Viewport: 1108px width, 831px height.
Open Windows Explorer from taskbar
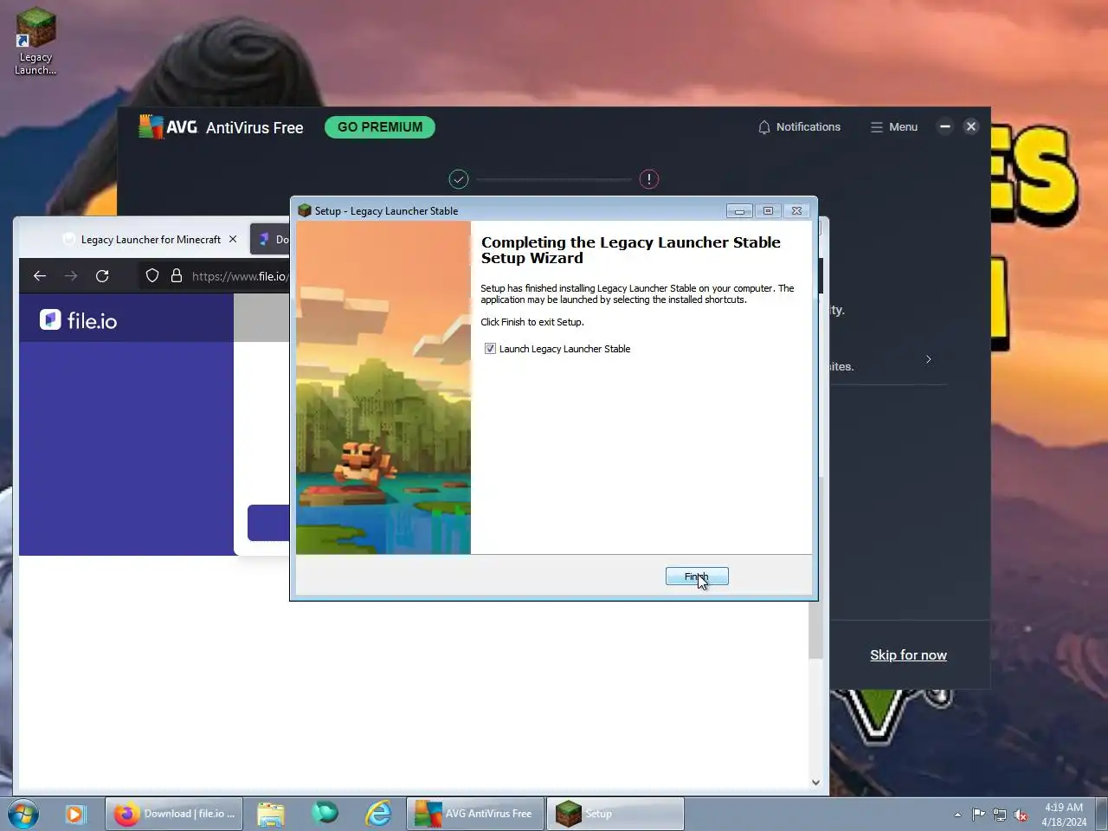(270, 815)
